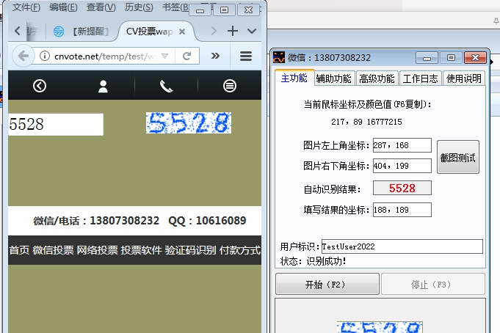Click the cnvote.net URL text in address bar
Viewport: 500px width, 333px height.
[x=106, y=56]
